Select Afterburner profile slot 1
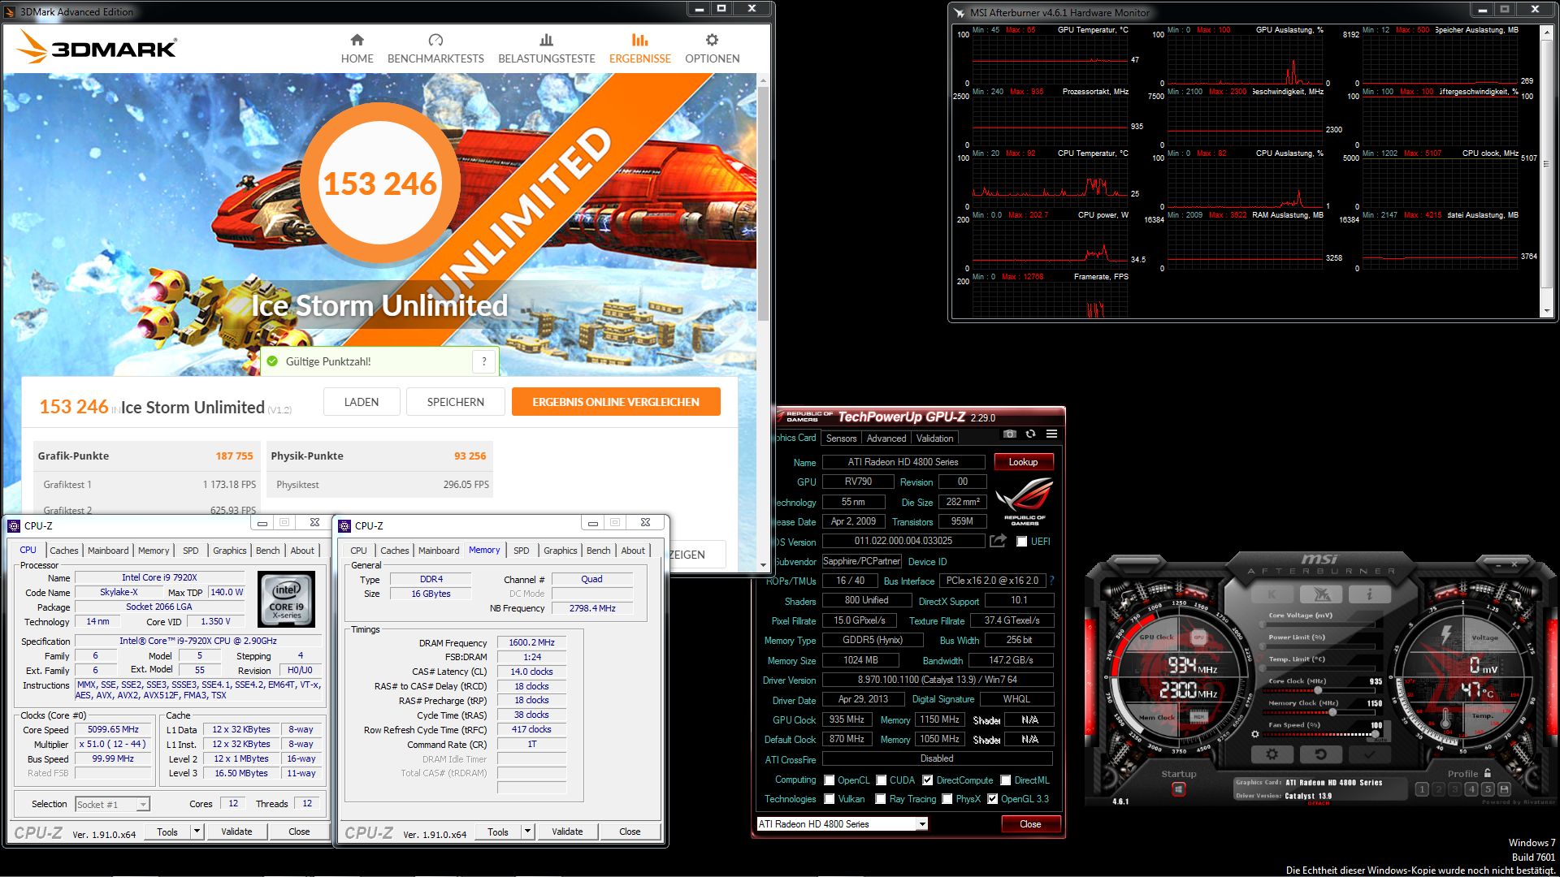Viewport: 1560px width, 877px height. tap(1422, 789)
